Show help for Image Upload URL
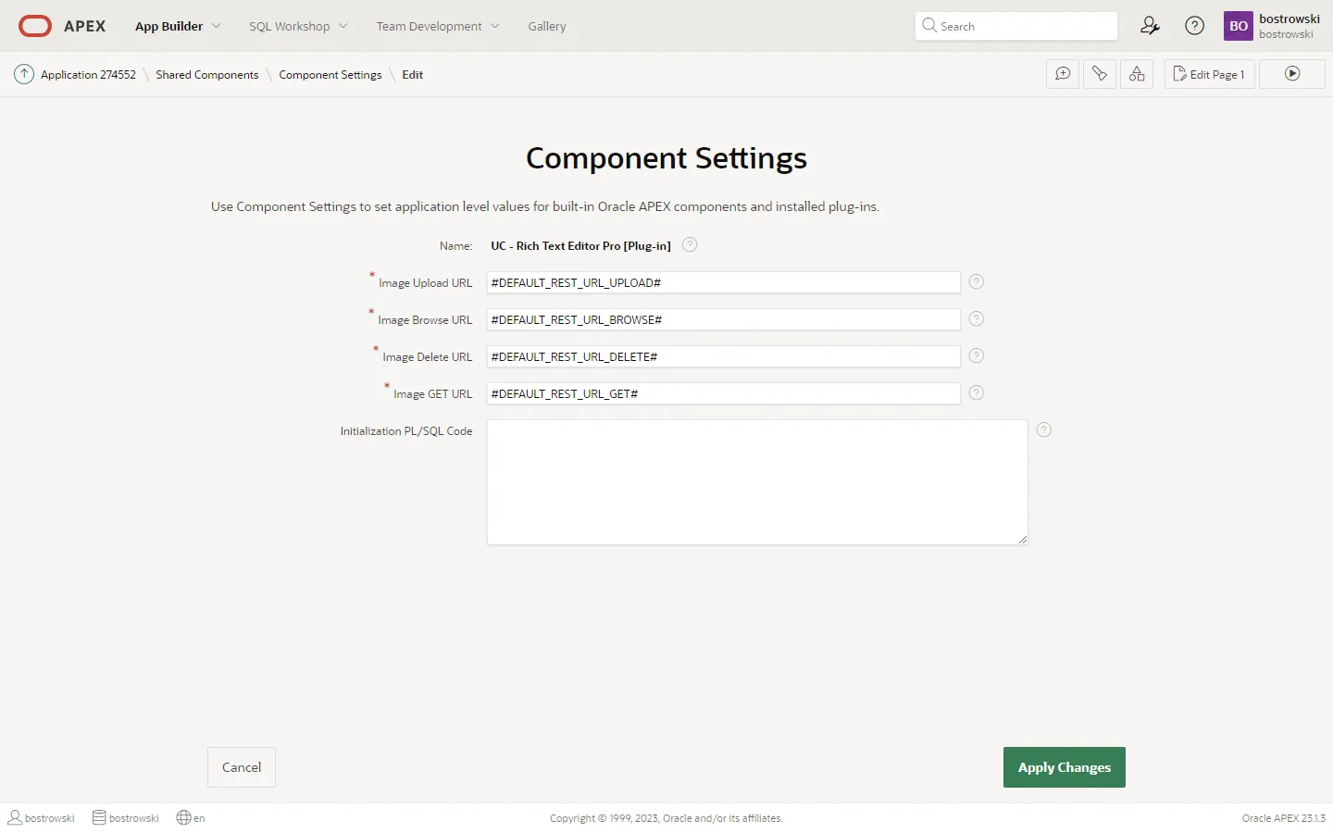The image size is (1333, 833). click(x=977, y=281)
